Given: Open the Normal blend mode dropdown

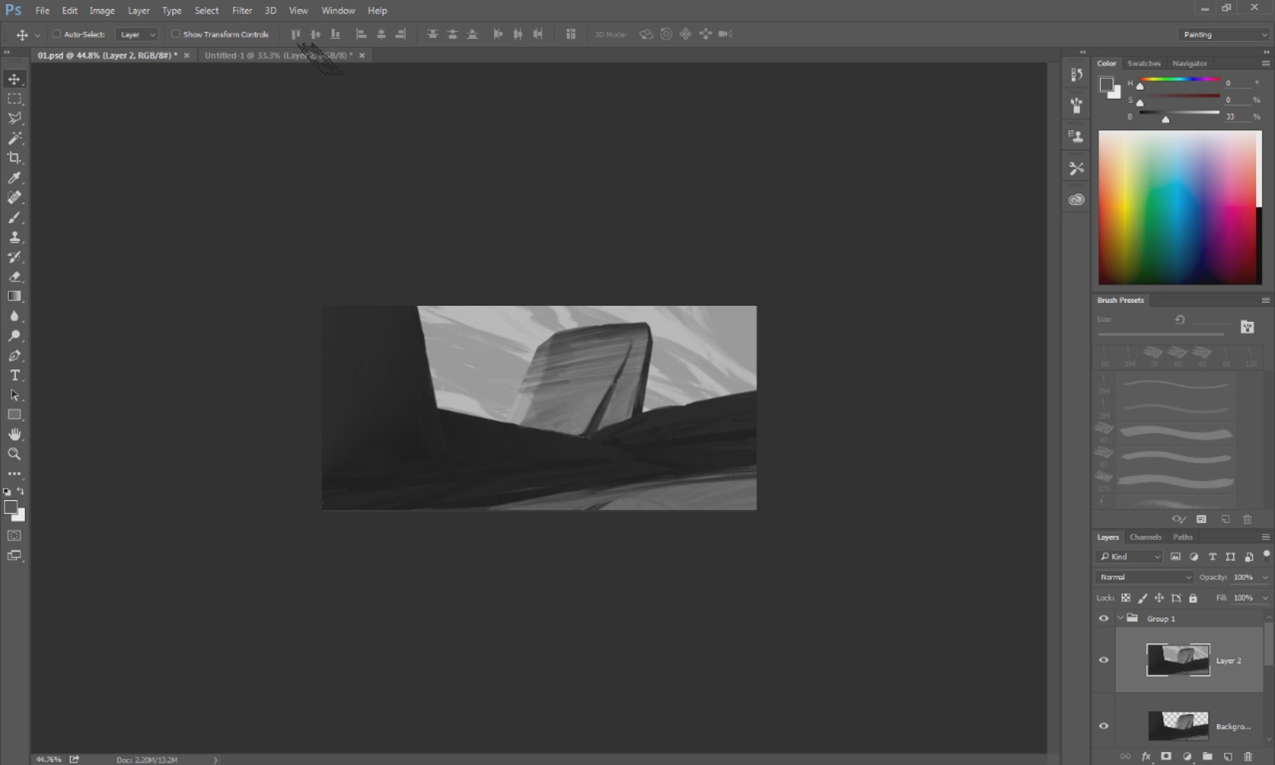Looking at the screenshot, I should click(x=1144, y=578).
